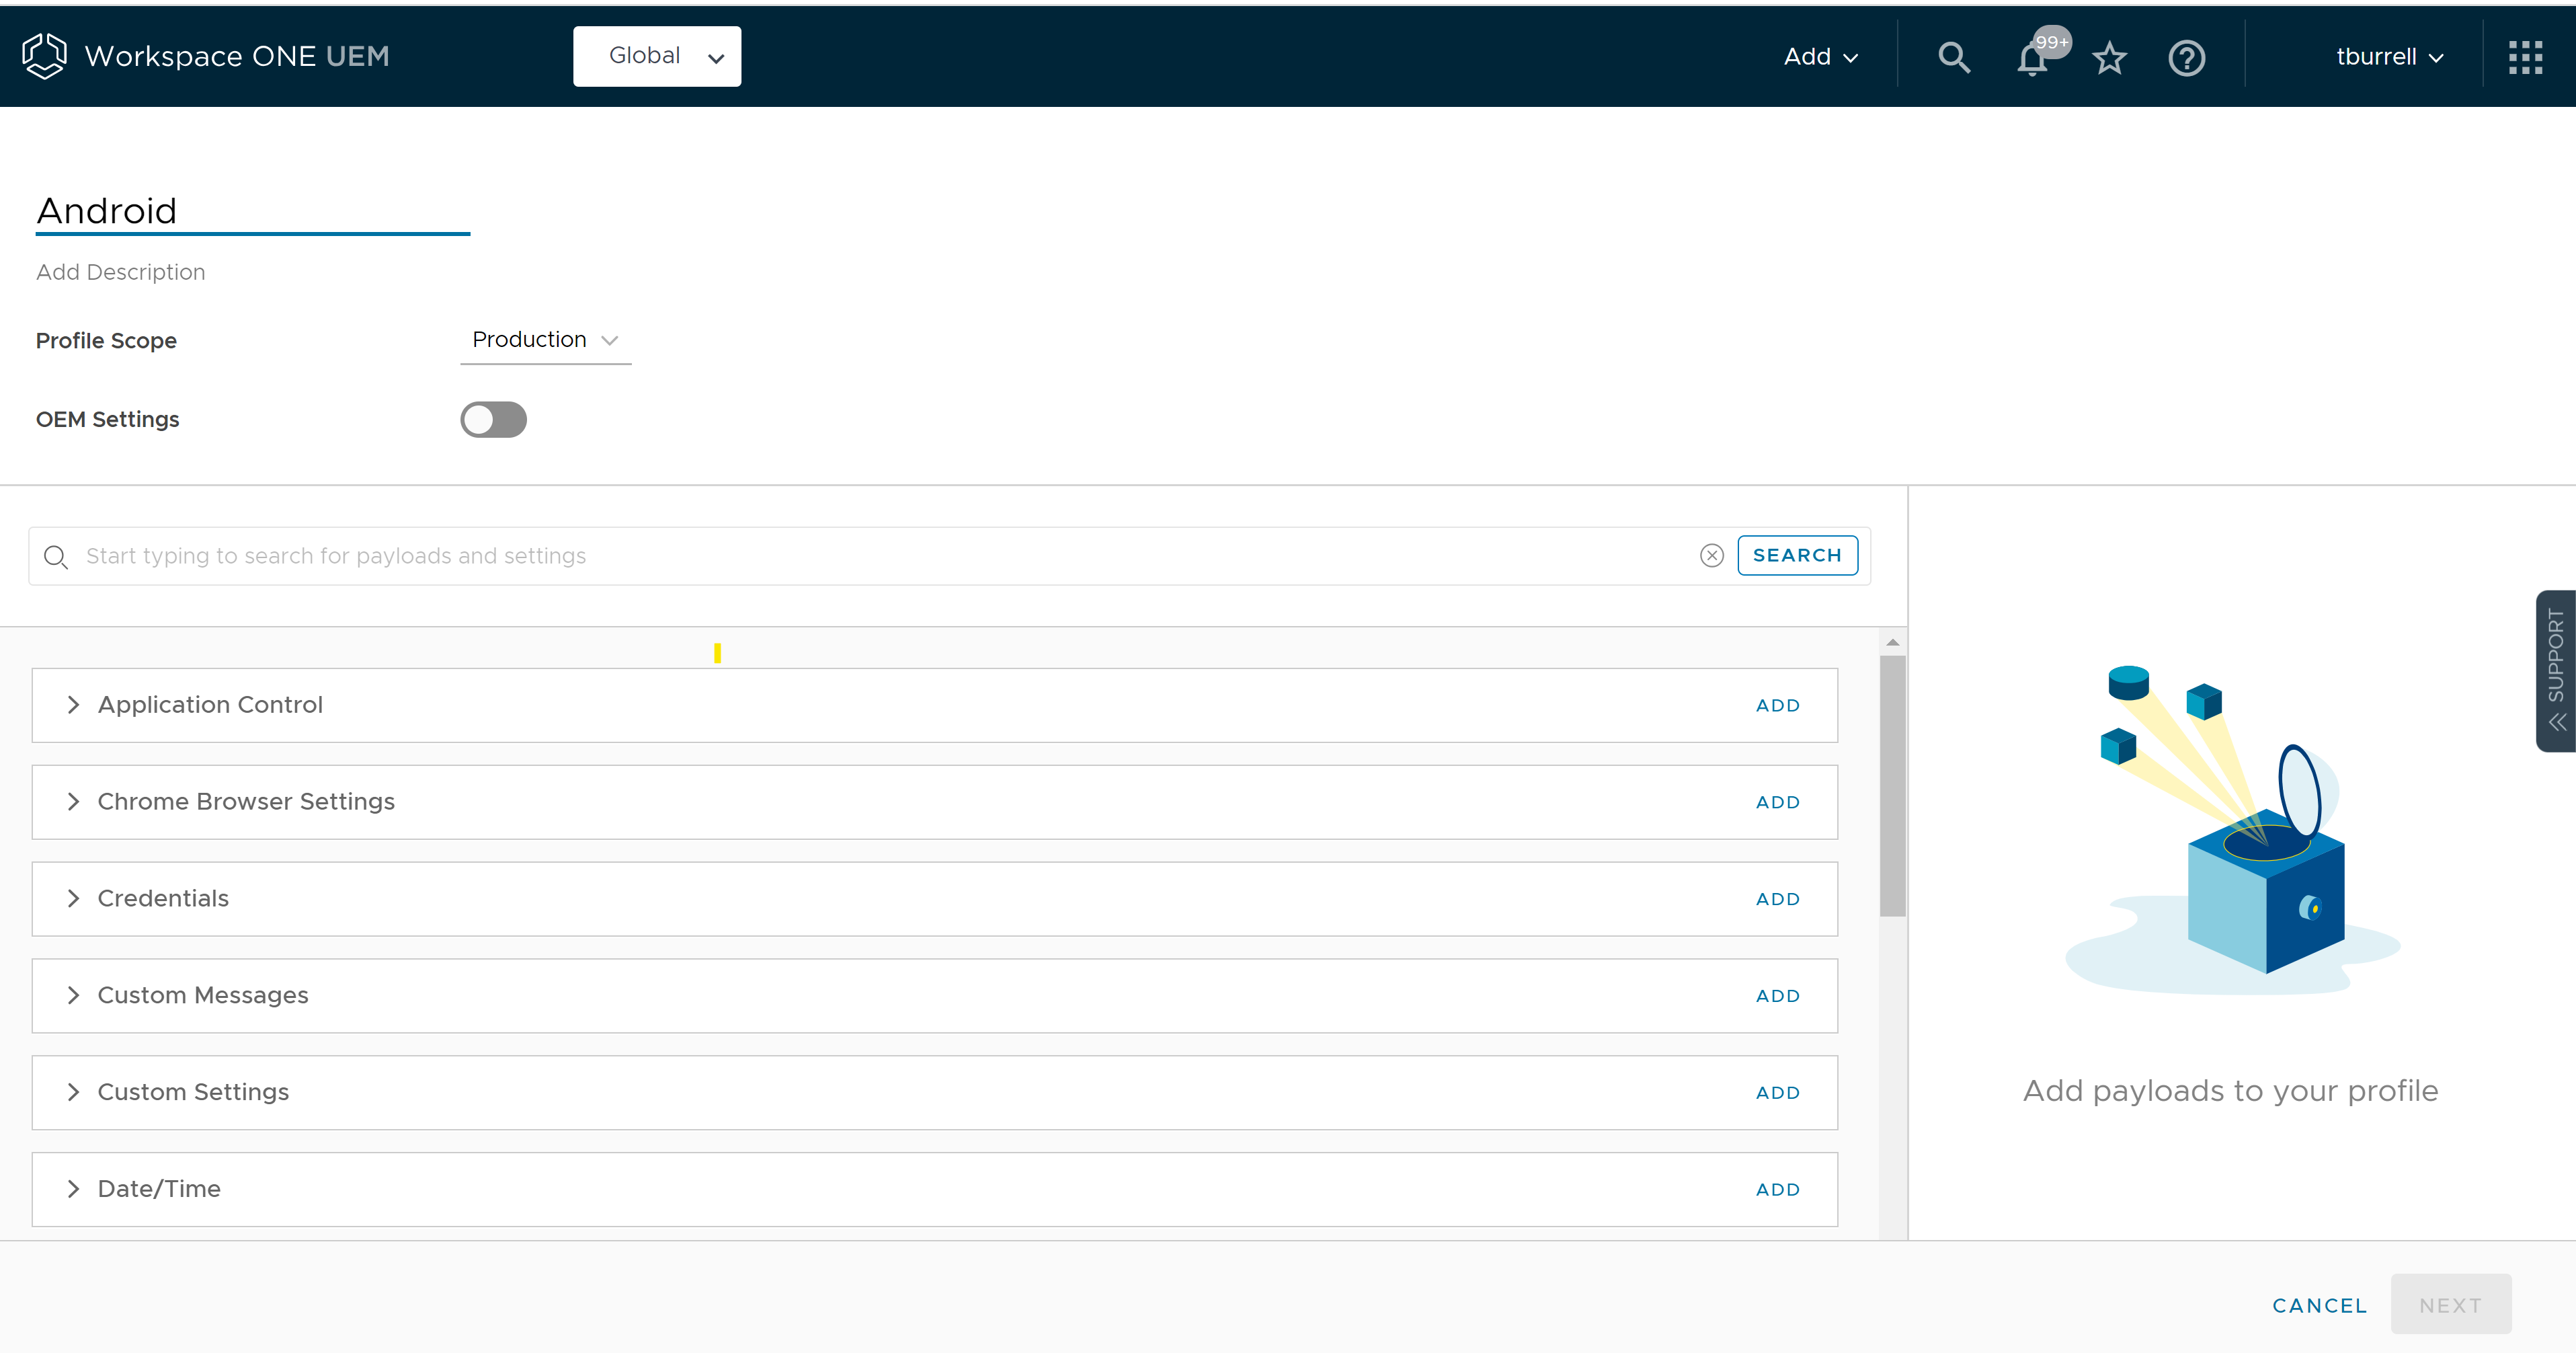Add the Chrome Browser Settings payload

pos(1778,803)
